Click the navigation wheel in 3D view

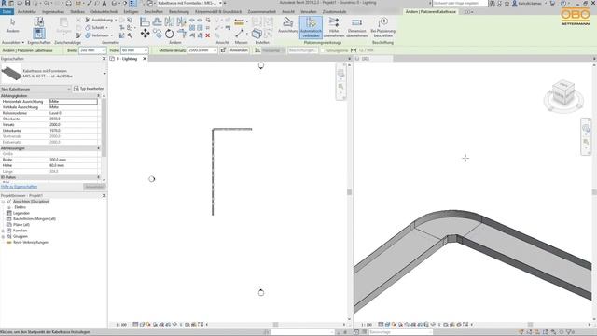point(586,129)
